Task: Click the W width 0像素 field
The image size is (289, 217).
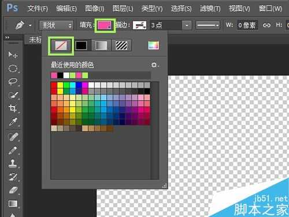Action: 247,25
